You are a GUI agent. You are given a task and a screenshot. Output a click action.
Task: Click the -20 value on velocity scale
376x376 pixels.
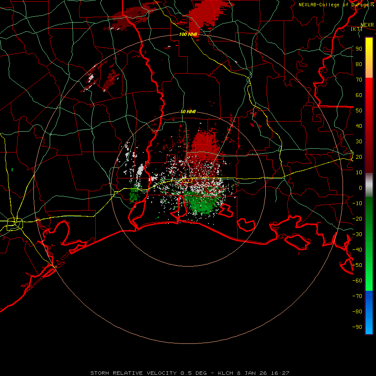point(357,218)
